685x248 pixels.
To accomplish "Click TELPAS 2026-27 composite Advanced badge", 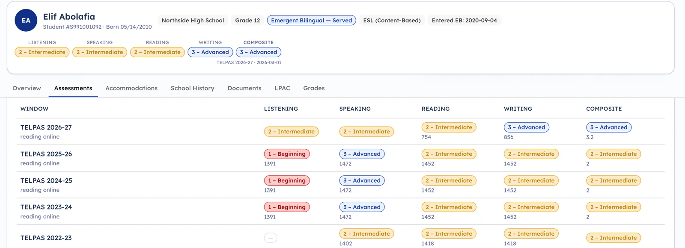I will [x=608, y=127].
